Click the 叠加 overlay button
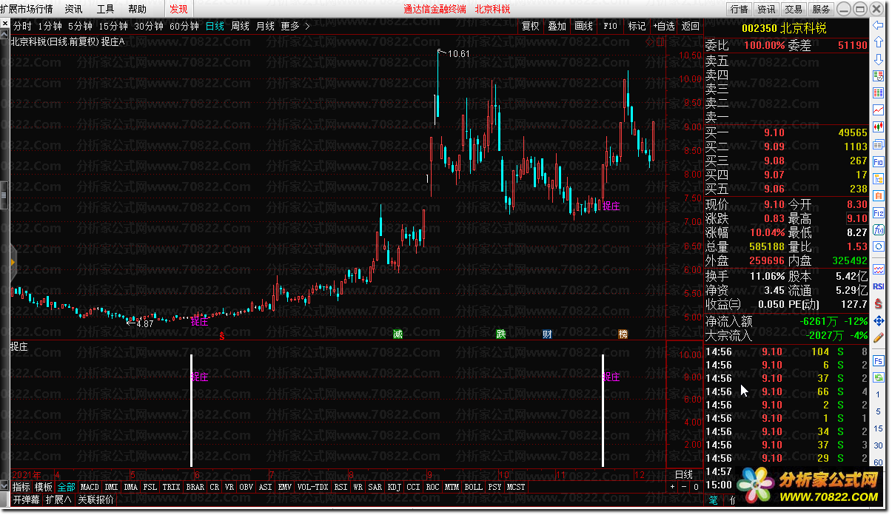This screenshot has height=515, width=892. (557, 26)
